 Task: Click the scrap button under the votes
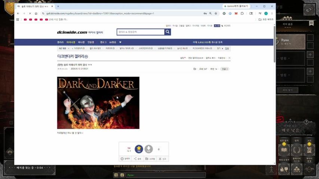tap(150, 159)
